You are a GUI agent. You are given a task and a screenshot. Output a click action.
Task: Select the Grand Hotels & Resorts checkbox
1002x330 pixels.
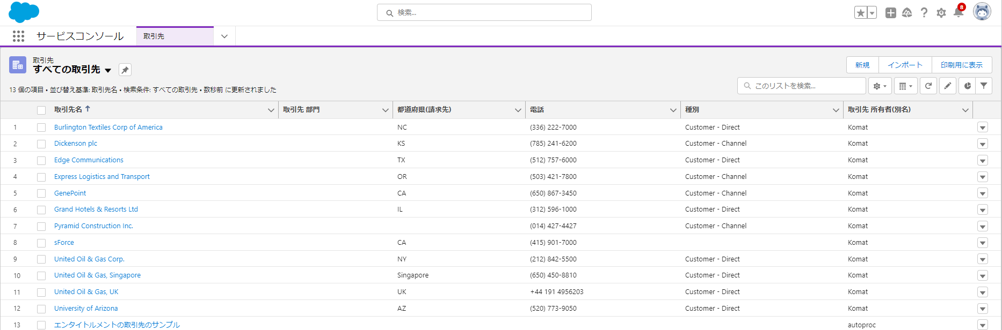pos(41,210)
